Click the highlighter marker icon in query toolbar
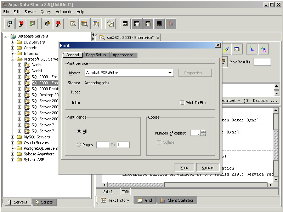This screenshot has width=283, height=212. click(x=226, y=49)
